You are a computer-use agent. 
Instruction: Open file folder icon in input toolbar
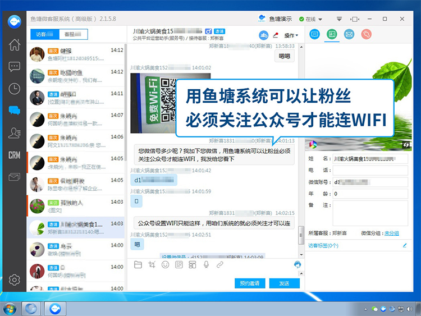tap(138, 265)
